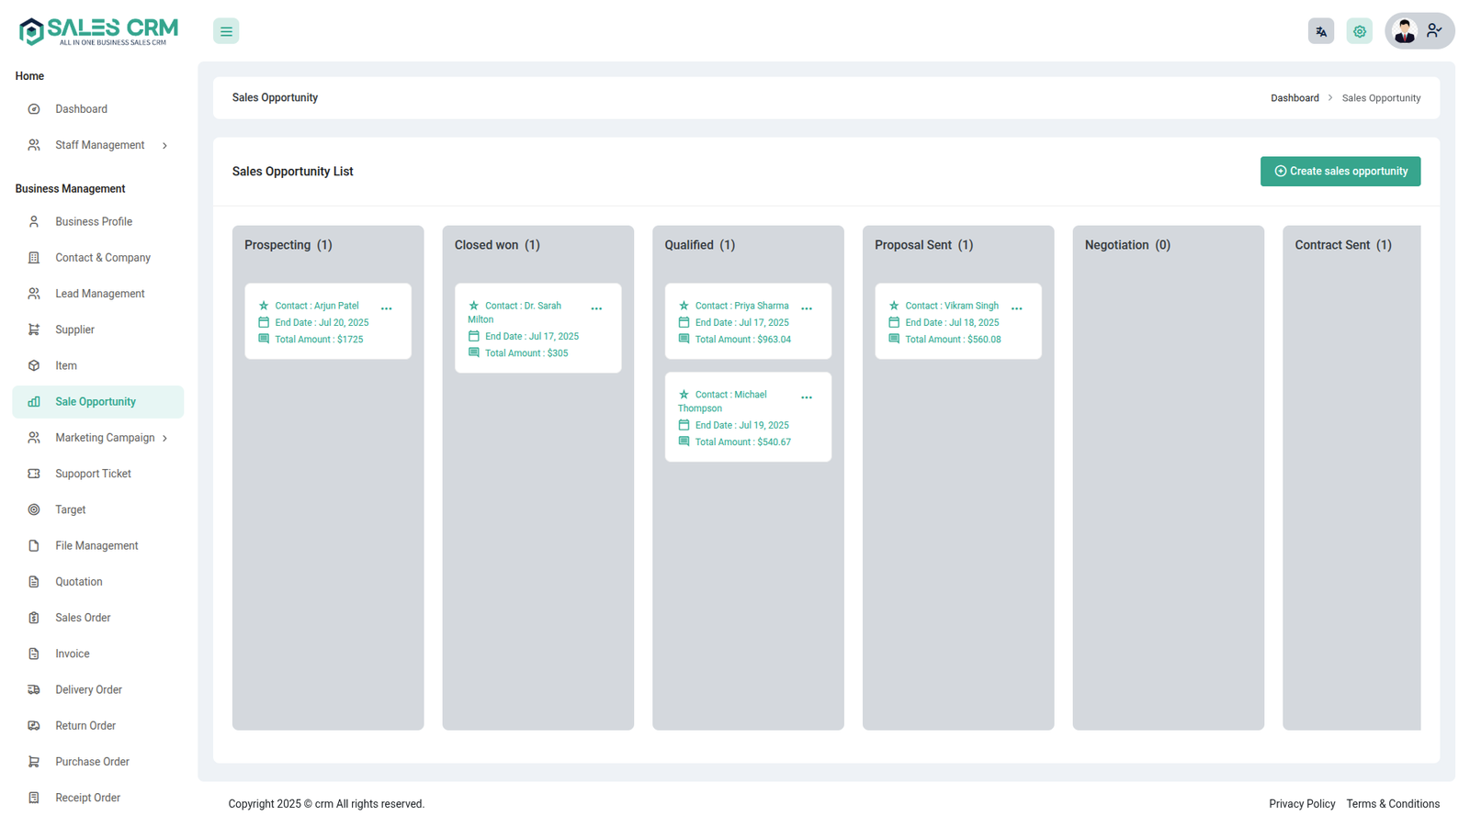This screenshot has height=827, width=1470.
Task: Open three-dot menu on Dr. Sarah Milton card
Action: [x=596, y=309]
